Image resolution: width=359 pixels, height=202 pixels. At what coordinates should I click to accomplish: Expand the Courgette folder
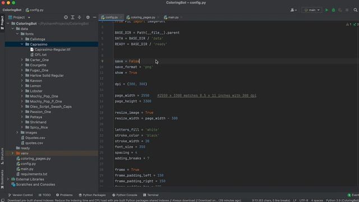point(22,65)
